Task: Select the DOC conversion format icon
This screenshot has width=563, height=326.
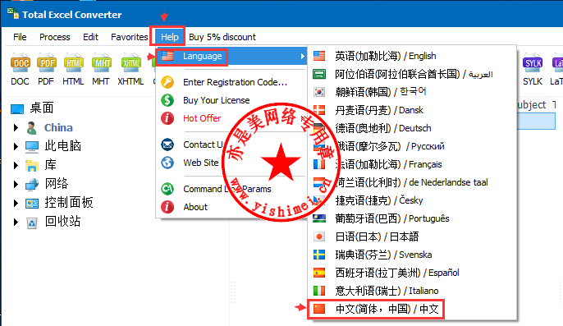Action: tap(20, 62)
